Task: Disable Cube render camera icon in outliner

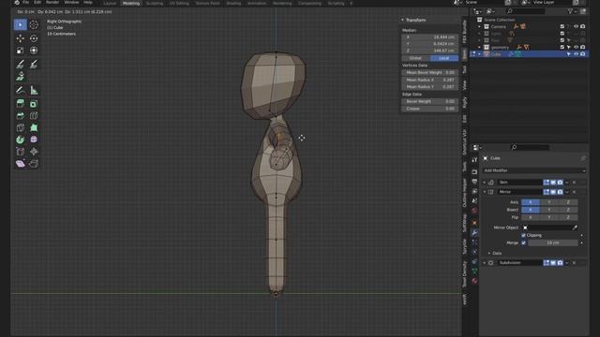Action: click(583, 54)
